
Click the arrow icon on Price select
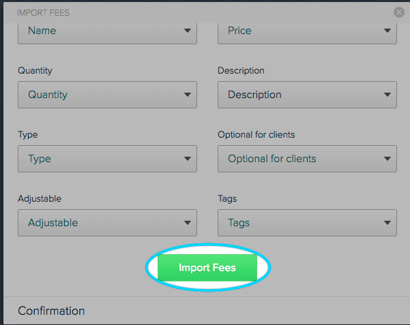click(387, 31)
